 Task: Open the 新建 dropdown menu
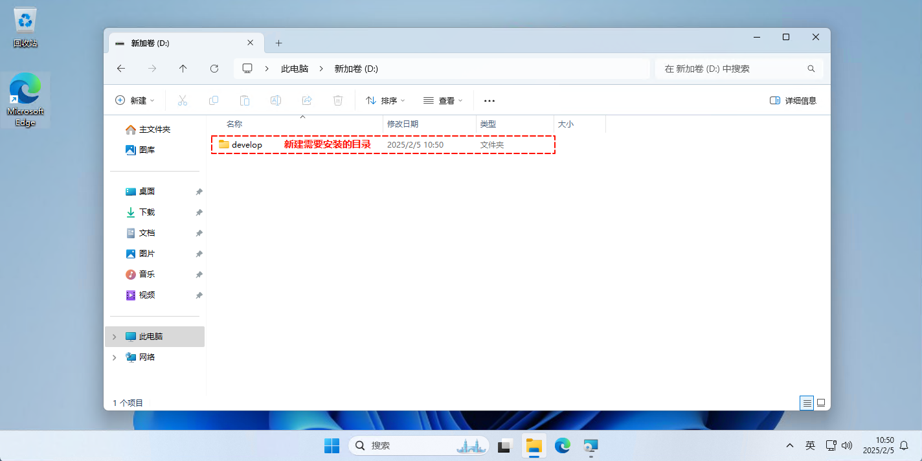pos(135,100)
